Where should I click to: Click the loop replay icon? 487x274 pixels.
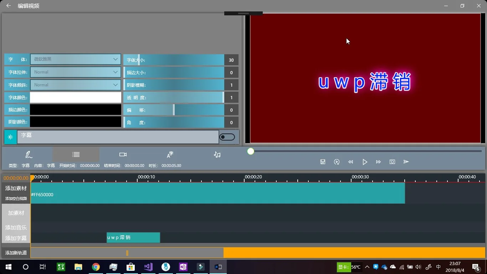point(337,162)
